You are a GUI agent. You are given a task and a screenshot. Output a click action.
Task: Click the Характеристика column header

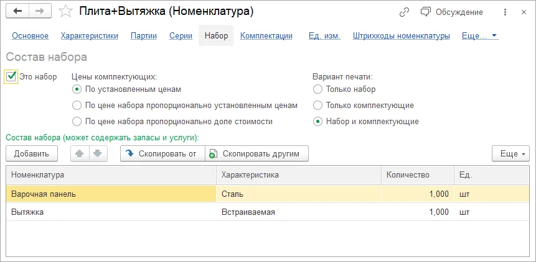[299, 175]
